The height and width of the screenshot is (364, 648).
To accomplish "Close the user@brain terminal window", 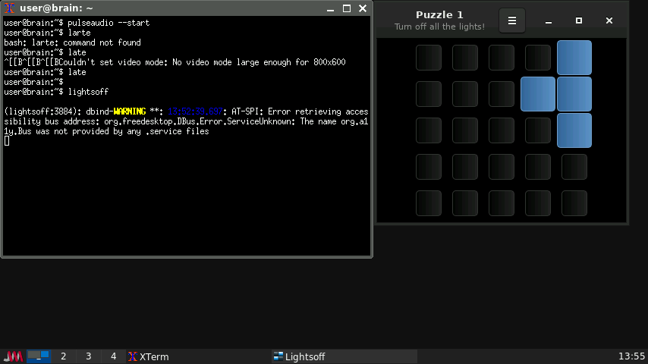I will click(x=362, y=8).
